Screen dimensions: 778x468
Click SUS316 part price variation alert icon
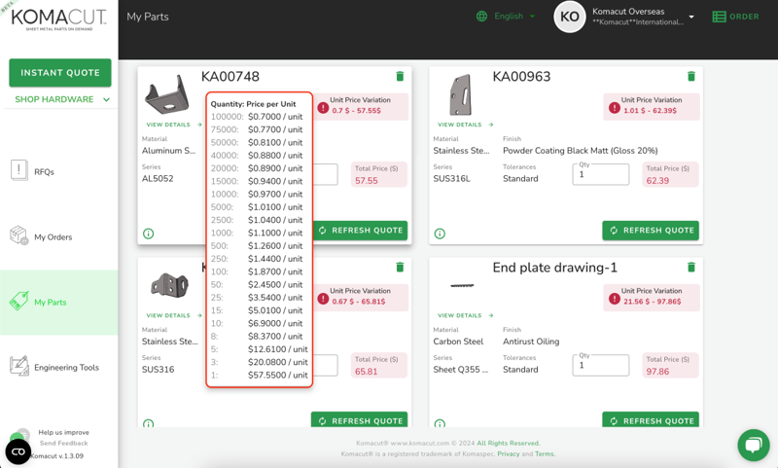click(x=323, y=299)
